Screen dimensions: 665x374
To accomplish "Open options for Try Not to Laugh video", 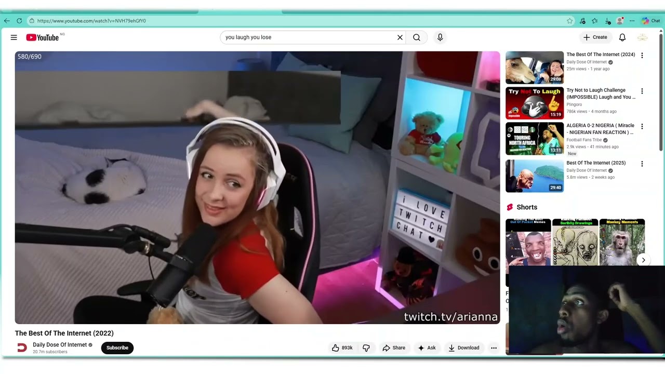I will (642, 91).
